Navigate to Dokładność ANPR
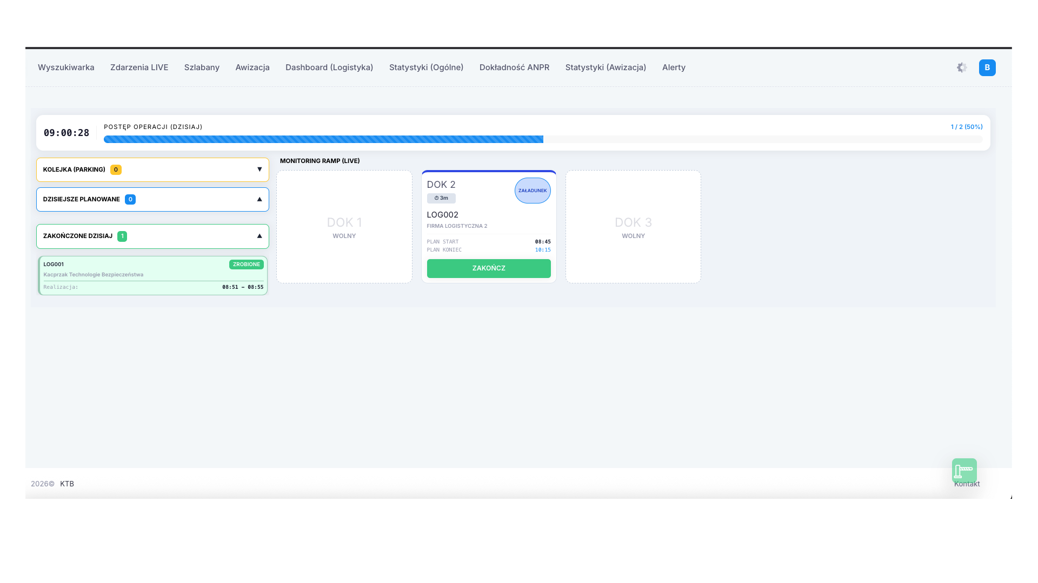The width and height of the screenshot is (1038, 583). coord(515,67)
